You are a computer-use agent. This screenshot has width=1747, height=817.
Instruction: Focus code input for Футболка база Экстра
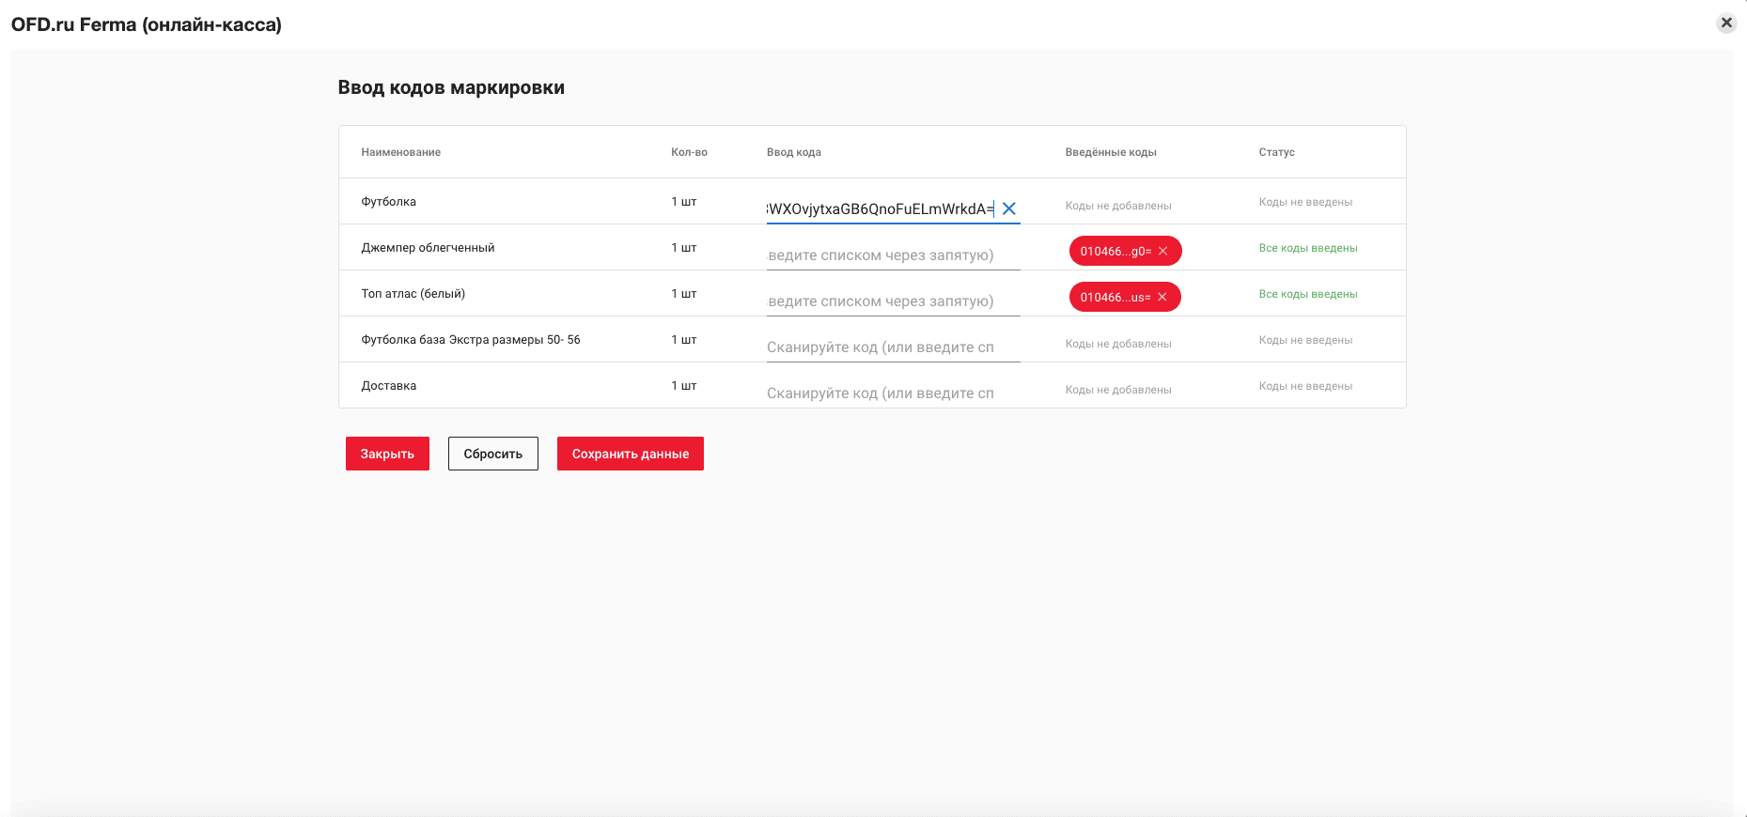coord(894,347)
